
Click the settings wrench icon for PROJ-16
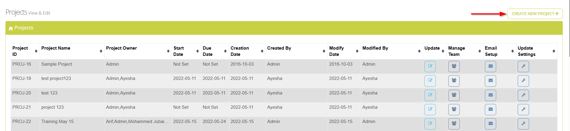pyautogui.click(x=523, y=66)
